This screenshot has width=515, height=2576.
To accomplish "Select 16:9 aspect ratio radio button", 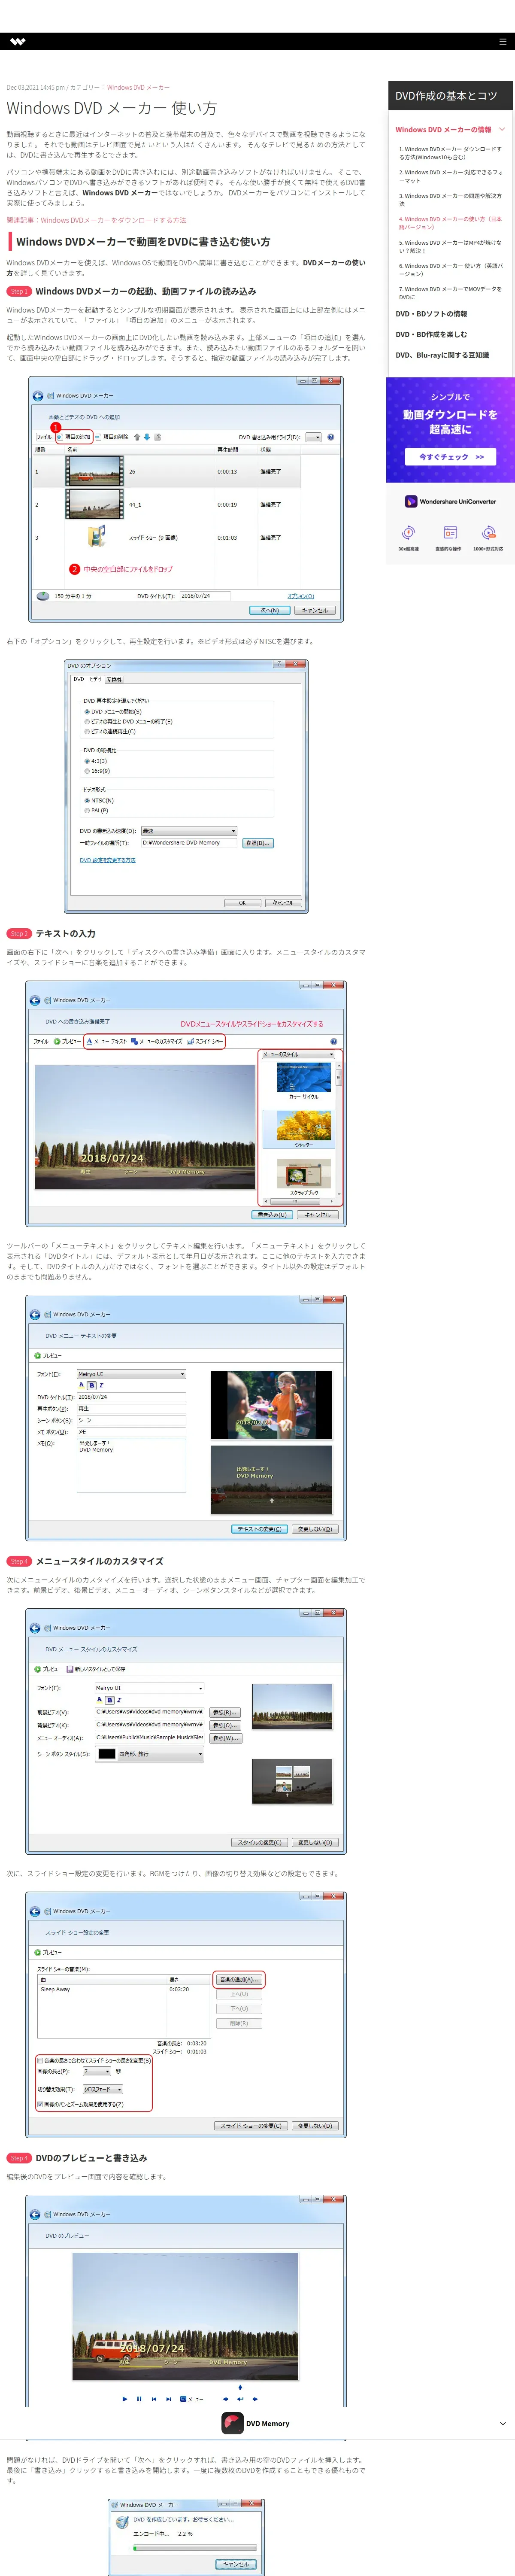I will point(87,771).
